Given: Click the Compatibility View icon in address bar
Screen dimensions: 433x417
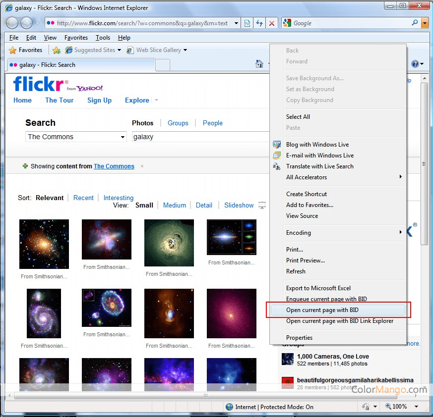Looking at the screenshot, I should 247,23.
